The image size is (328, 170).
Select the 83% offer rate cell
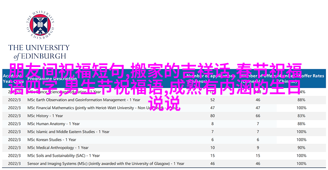click(301, 116)
